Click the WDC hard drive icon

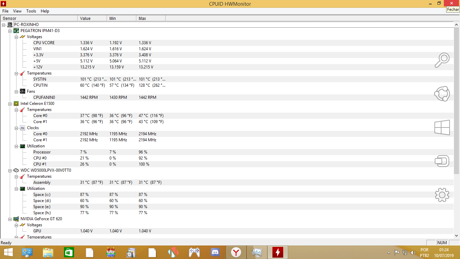click(x=16, y=170)
